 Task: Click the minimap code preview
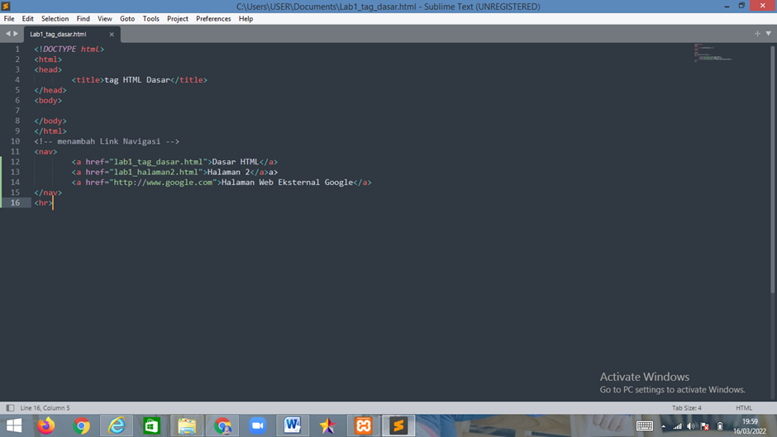click(713, 53)
